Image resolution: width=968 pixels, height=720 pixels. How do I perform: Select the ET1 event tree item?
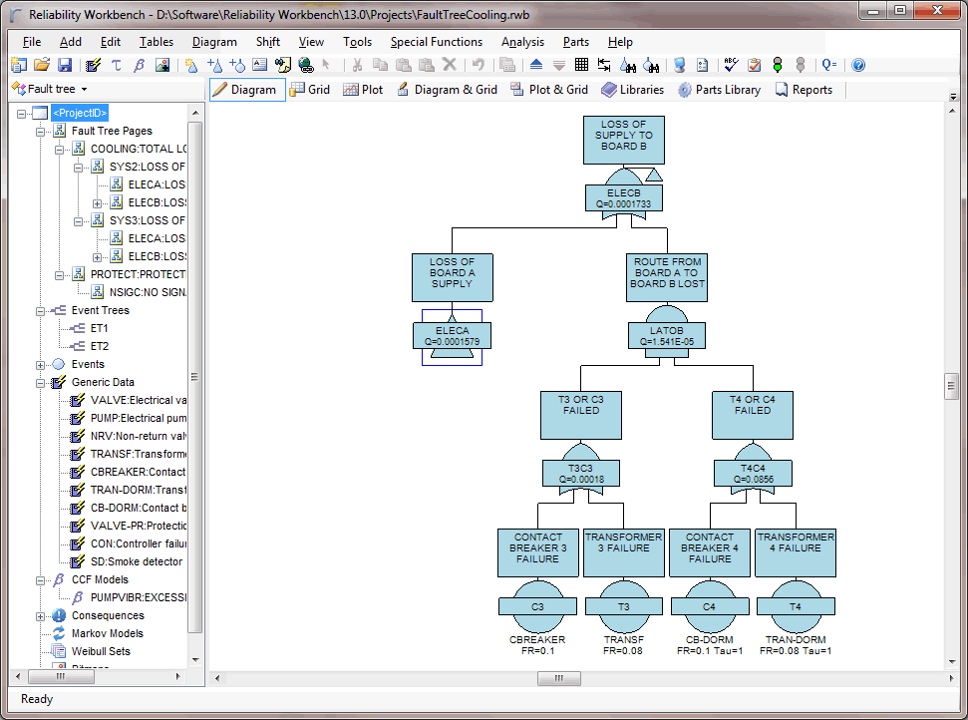(x=99, y=328)
